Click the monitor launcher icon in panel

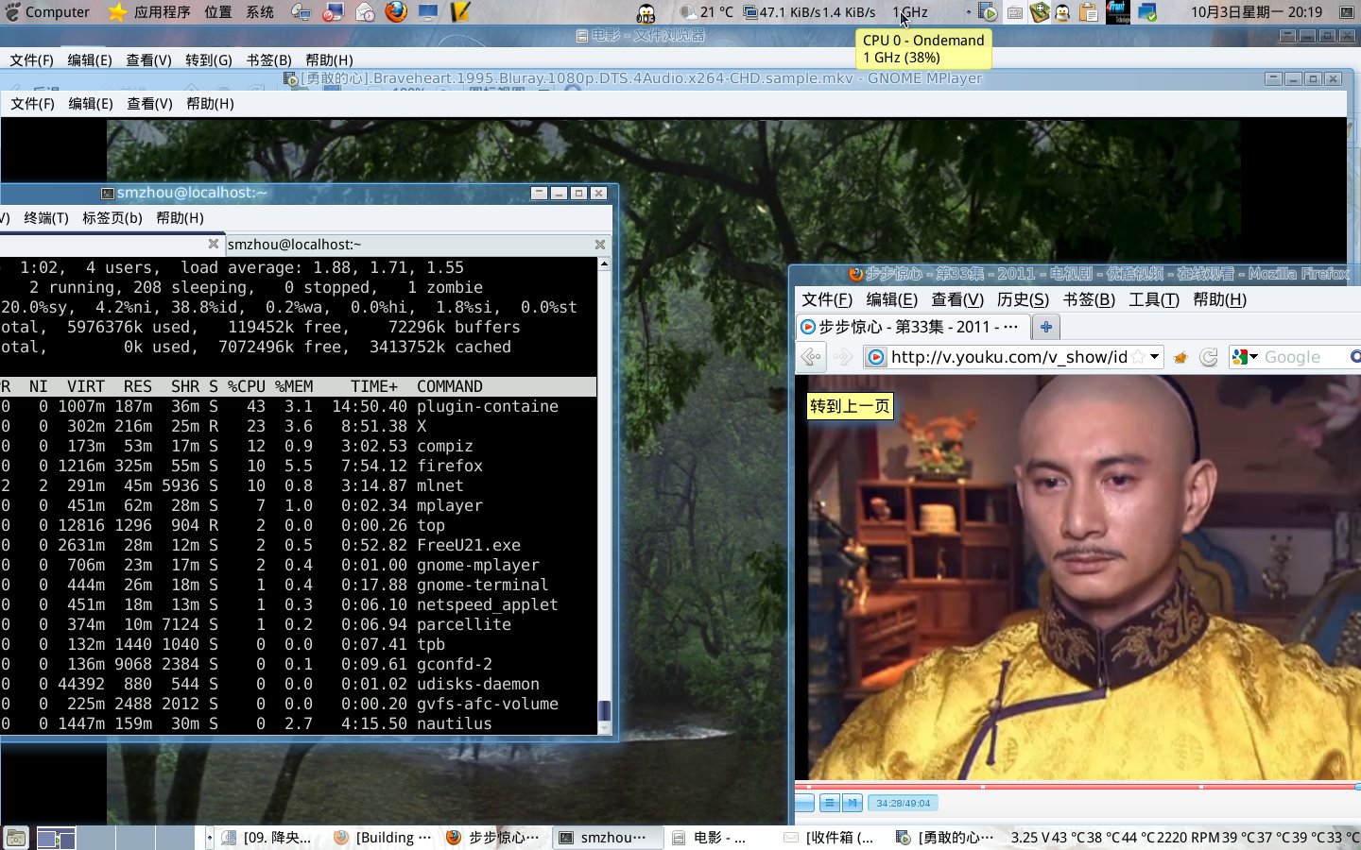coord(428,12)
